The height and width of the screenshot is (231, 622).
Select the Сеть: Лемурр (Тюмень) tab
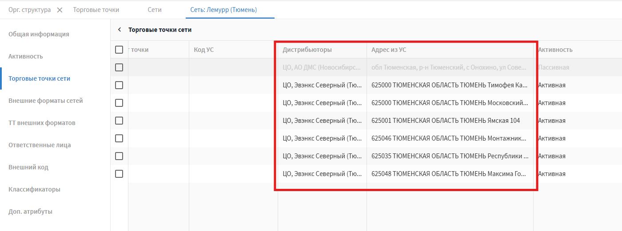(223, 10)
